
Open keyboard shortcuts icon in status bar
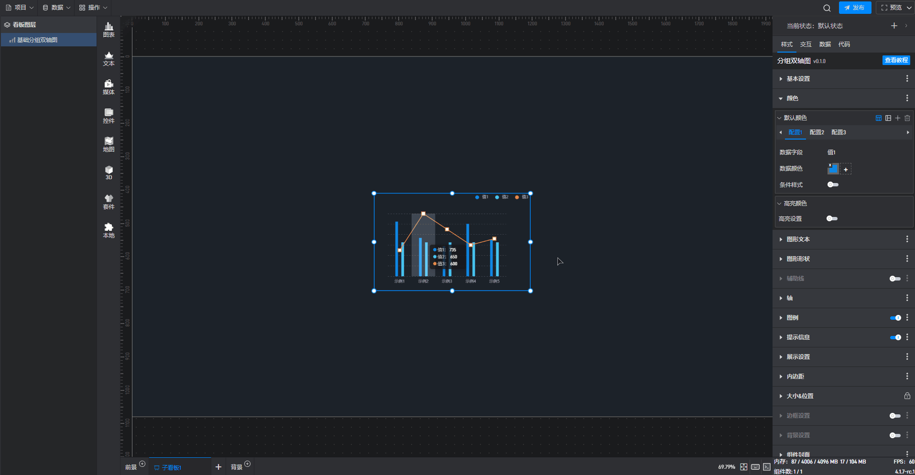coord(755,467)
